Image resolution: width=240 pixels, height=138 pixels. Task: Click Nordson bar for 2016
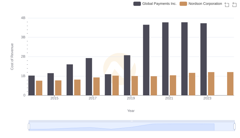(x=77, y=87)
